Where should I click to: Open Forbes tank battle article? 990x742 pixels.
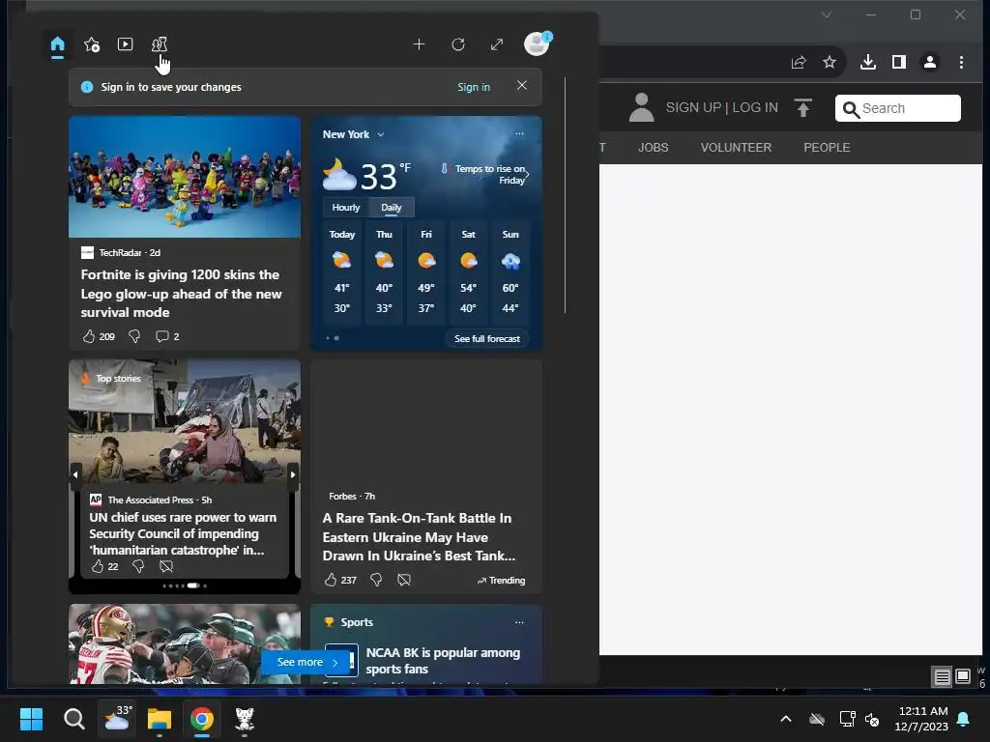[420, 537]
